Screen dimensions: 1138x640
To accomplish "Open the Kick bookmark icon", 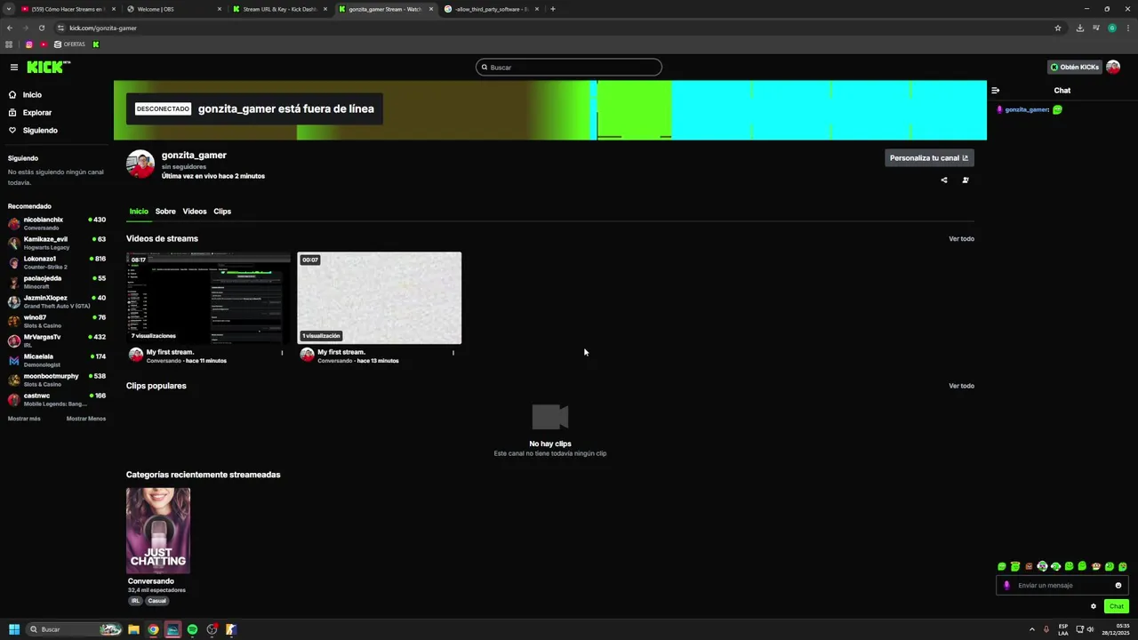I will [96, 44].
